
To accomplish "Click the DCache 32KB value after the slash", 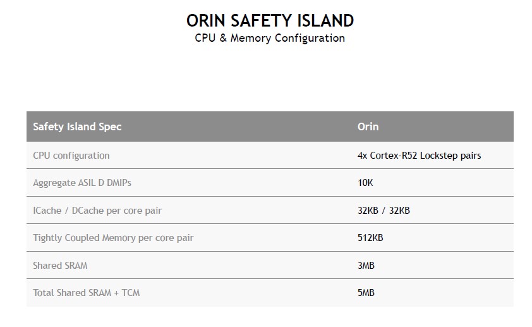I will click(399, 211).
